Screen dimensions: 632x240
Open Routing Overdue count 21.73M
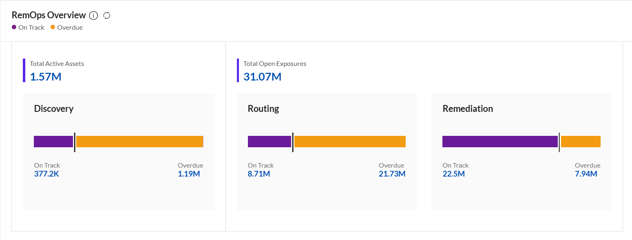pyautogui.click(x=392, y=174)
